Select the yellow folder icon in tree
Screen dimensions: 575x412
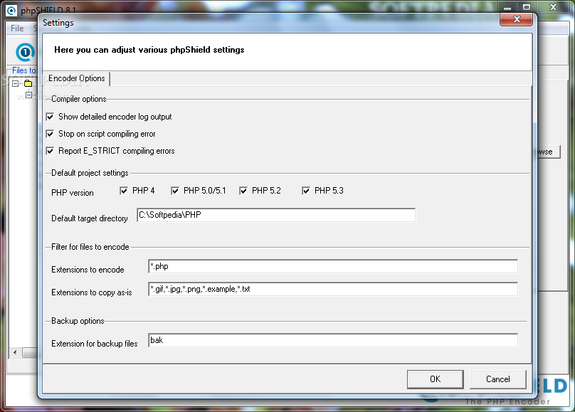click(x=28, y=83)
